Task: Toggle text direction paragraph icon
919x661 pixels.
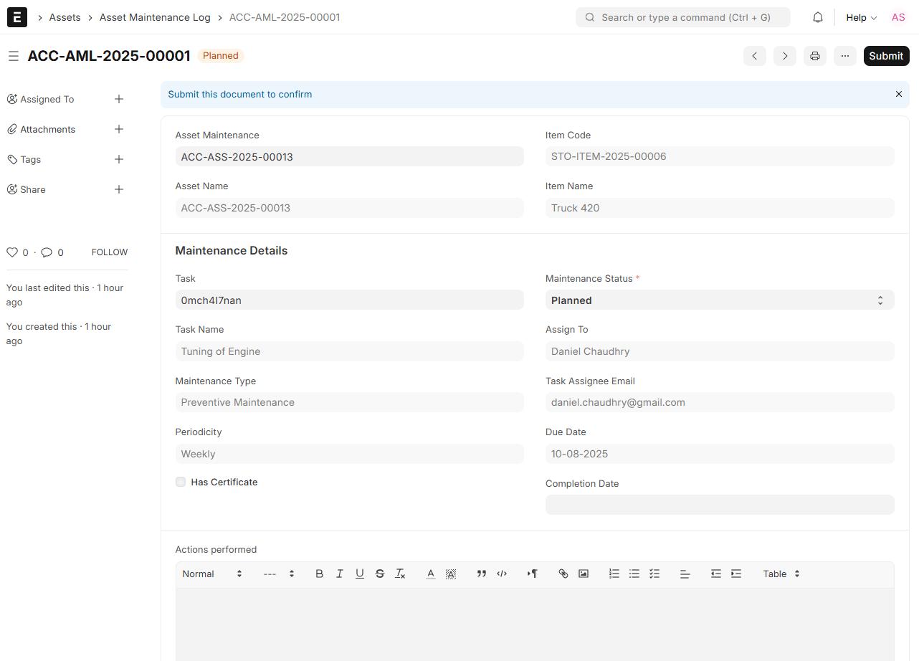Action: [x=533, y=574]
